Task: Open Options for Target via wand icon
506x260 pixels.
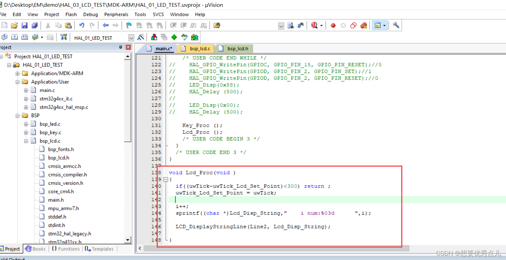Action: point(141,37)
